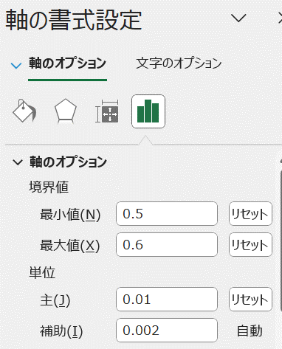Click the 自動 label next to 補助

[250, 331]
